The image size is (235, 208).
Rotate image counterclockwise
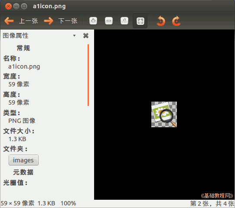[161, 21]
